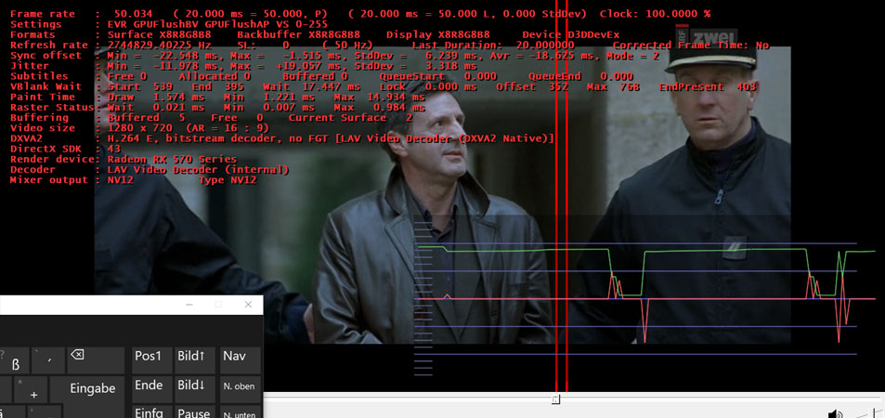Click the 'Buffering' statistics label
The image size is (885, 418).
tap(39, 117)
